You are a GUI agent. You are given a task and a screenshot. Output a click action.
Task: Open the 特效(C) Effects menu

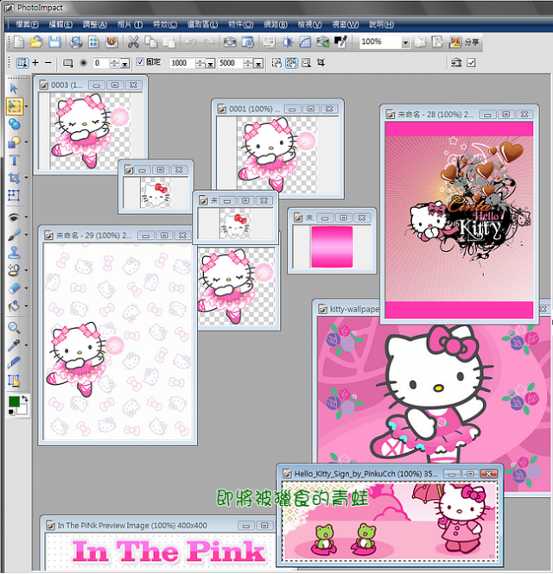click(x=165, y=24)
